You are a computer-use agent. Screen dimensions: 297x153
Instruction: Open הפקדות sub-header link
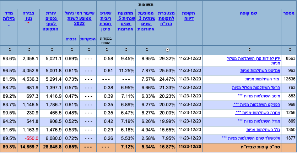[88, 39]
